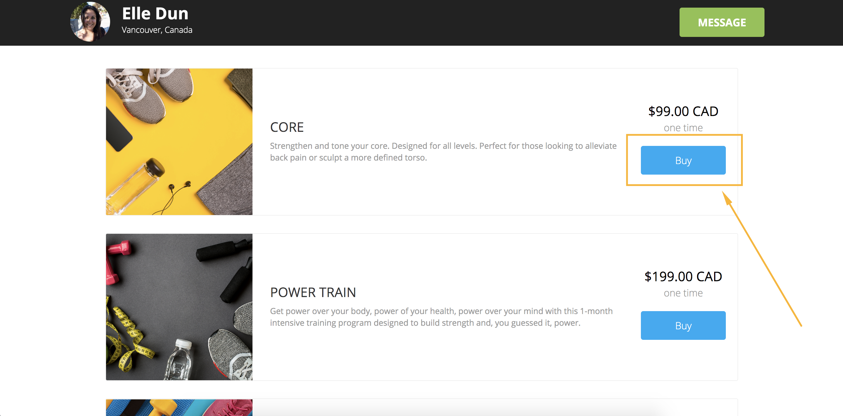843x416 pixels.
Task: Buy the CORE program
Action: (683, 160)
